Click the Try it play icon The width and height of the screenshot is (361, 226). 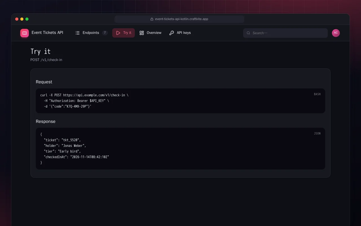[118, 33]
